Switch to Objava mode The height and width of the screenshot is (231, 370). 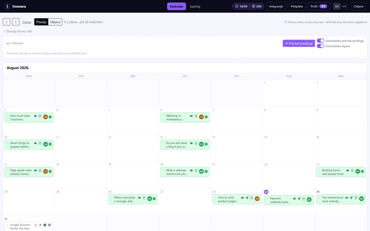point(55,22)
